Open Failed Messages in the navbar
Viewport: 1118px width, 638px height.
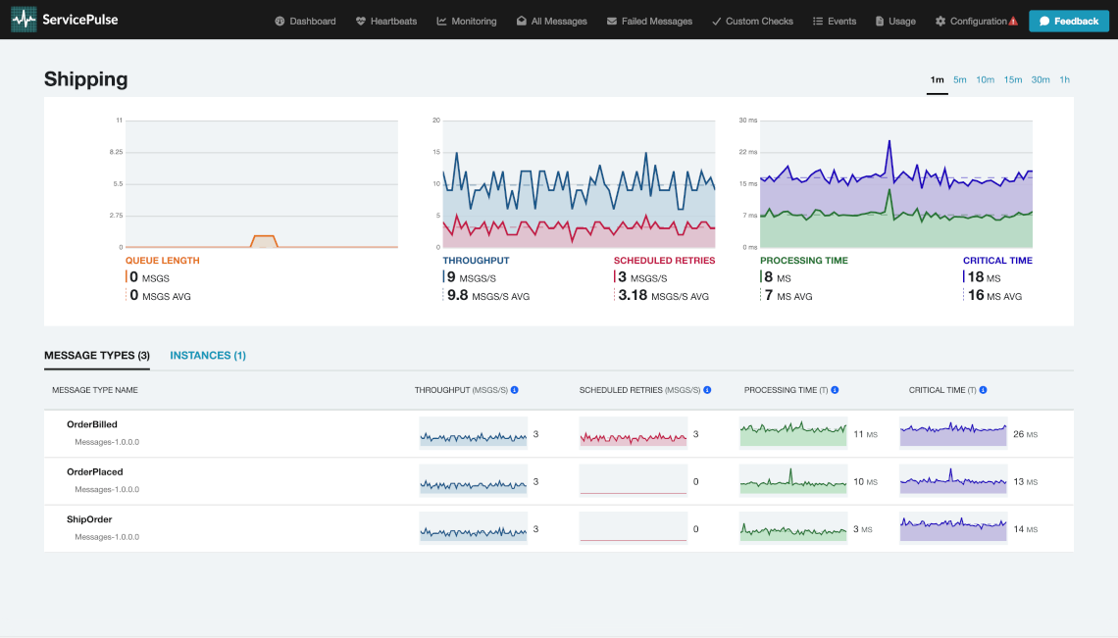click(649, 21)
